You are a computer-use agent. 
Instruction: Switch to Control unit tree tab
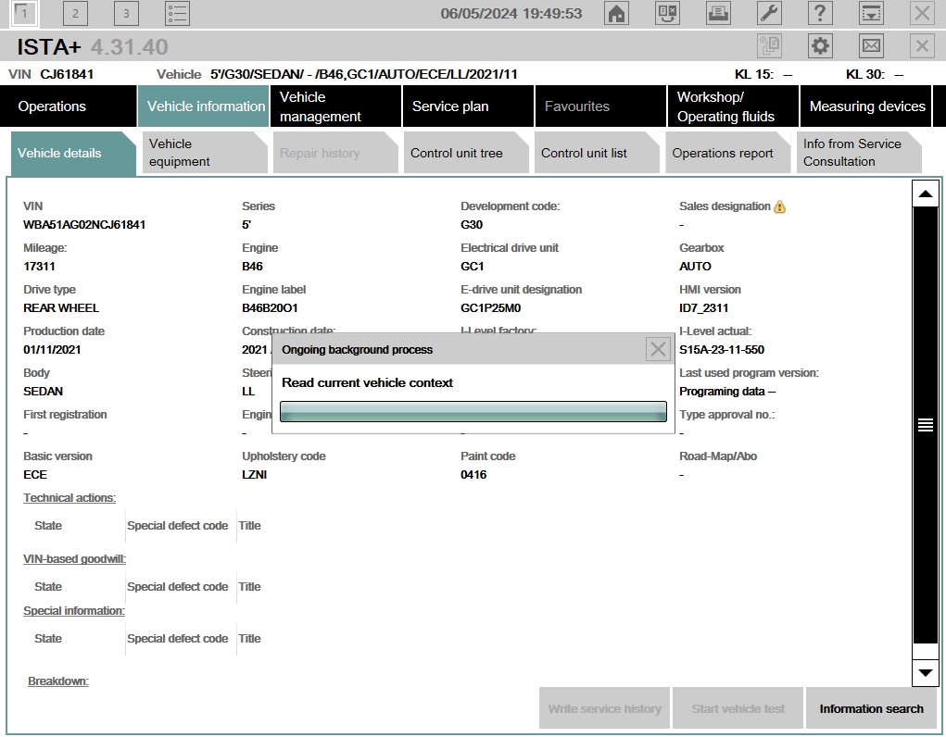[466, 153]
